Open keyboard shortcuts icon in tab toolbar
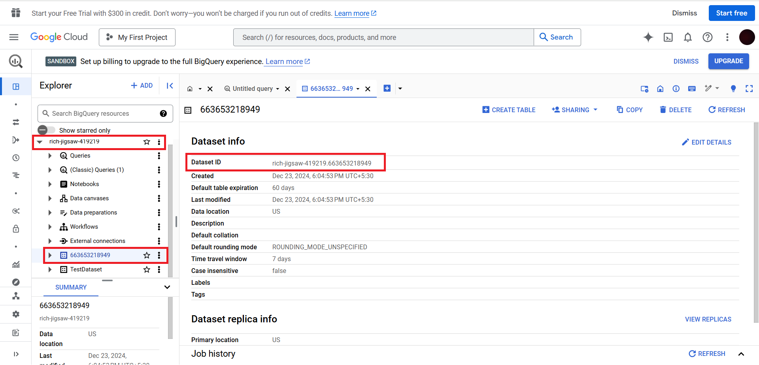 [x=692, y=88]
